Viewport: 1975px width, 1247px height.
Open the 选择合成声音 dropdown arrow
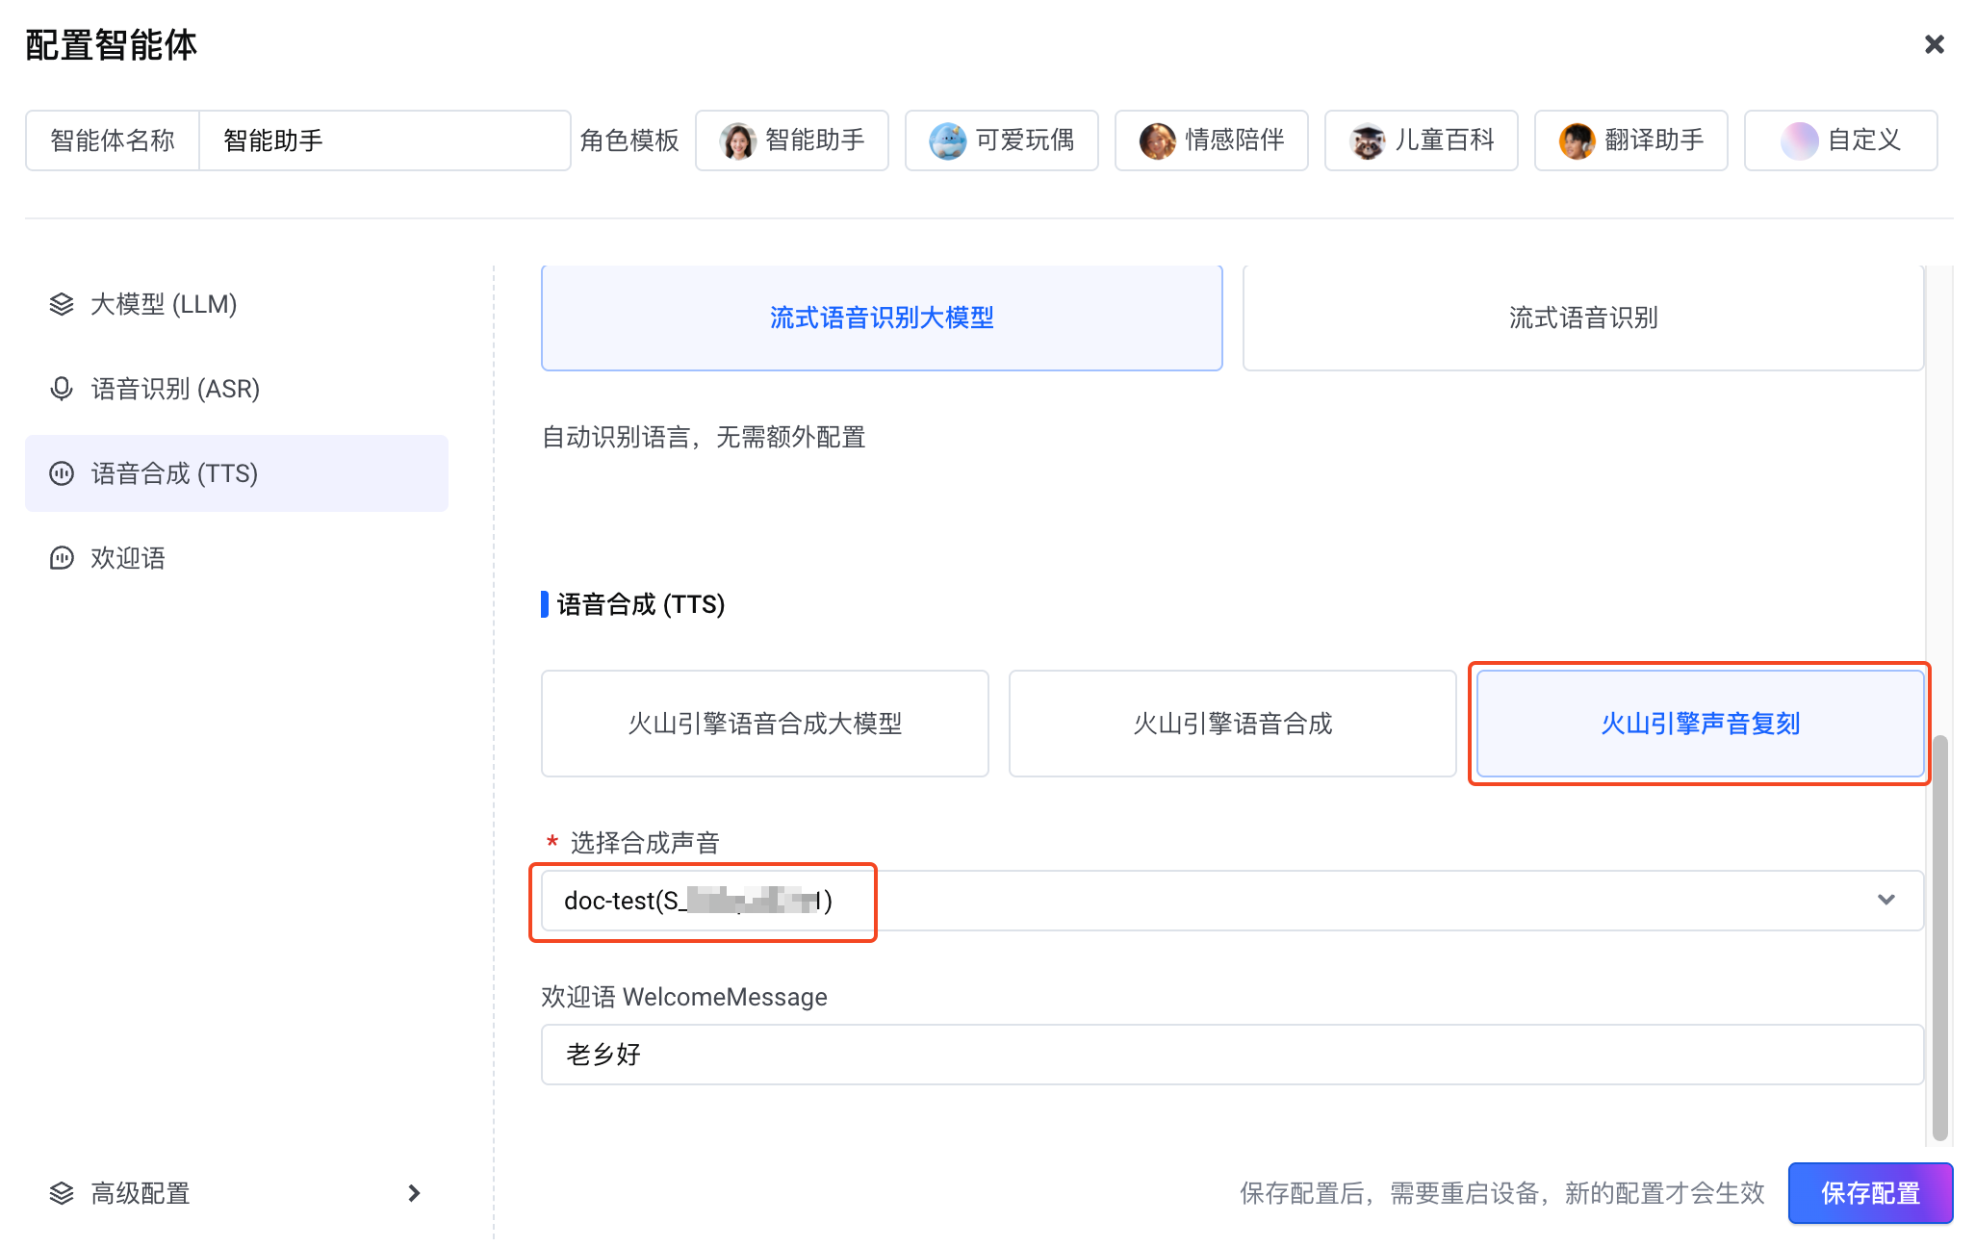point(1885,900)
